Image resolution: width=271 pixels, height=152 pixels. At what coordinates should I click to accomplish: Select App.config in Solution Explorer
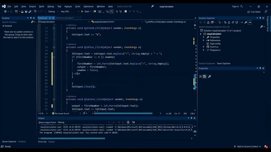point(215,43)
